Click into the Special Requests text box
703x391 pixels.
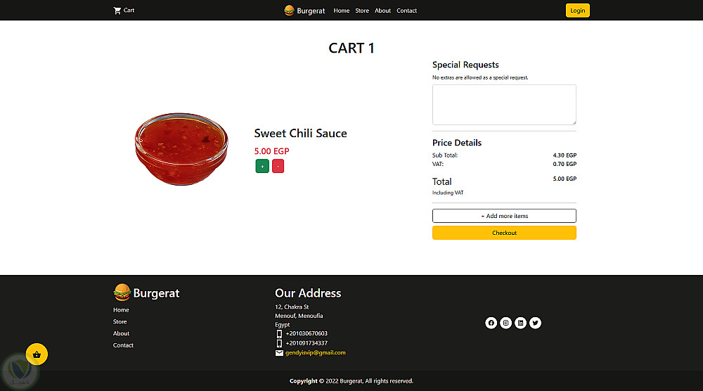pos(504,105)
